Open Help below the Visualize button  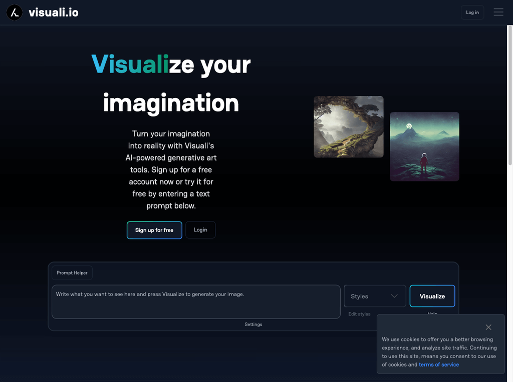coord(432,314)
